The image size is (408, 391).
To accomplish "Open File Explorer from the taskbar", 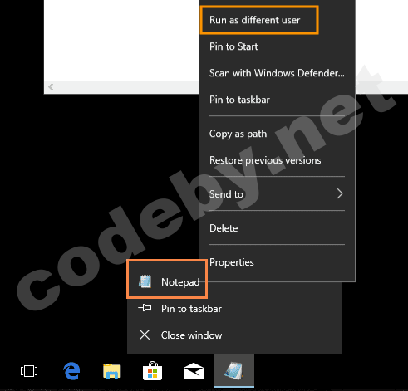I will (x=112, y=371).
